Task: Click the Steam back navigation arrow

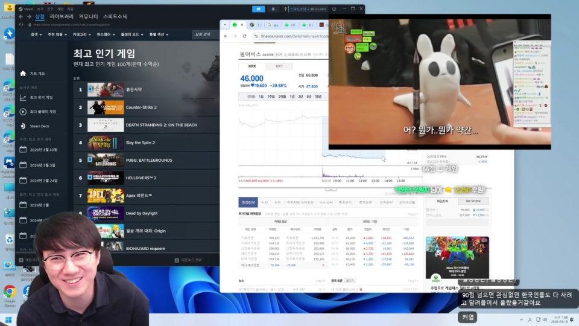Action: (21, 17)
